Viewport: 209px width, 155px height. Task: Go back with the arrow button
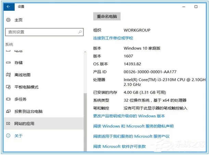9,7
